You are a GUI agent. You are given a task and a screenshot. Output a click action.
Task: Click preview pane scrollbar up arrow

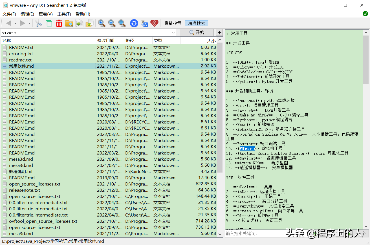click(x=366, y=32)
